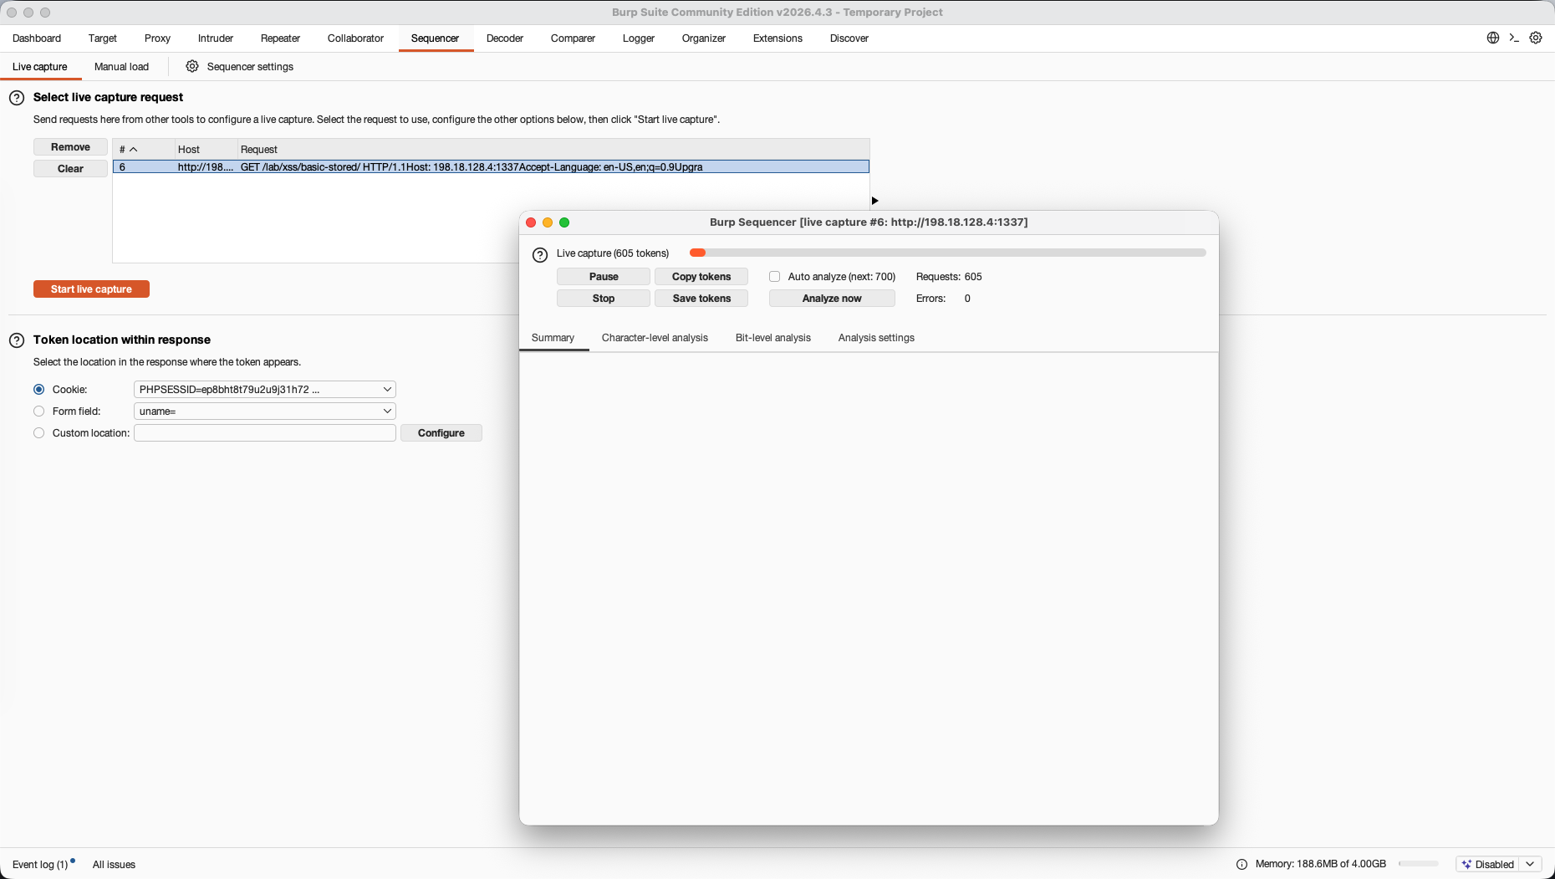Open the uname= form field dropdown
Image resolution: width=1555 pixels, height=879 pixels.
coord(265,411)
